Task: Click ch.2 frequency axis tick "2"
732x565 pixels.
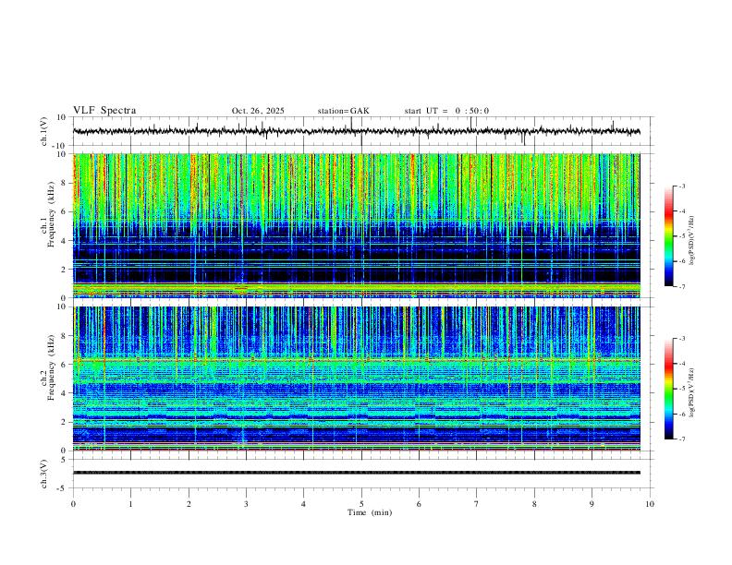Action: pyautogui.click(x=64, y=422)
